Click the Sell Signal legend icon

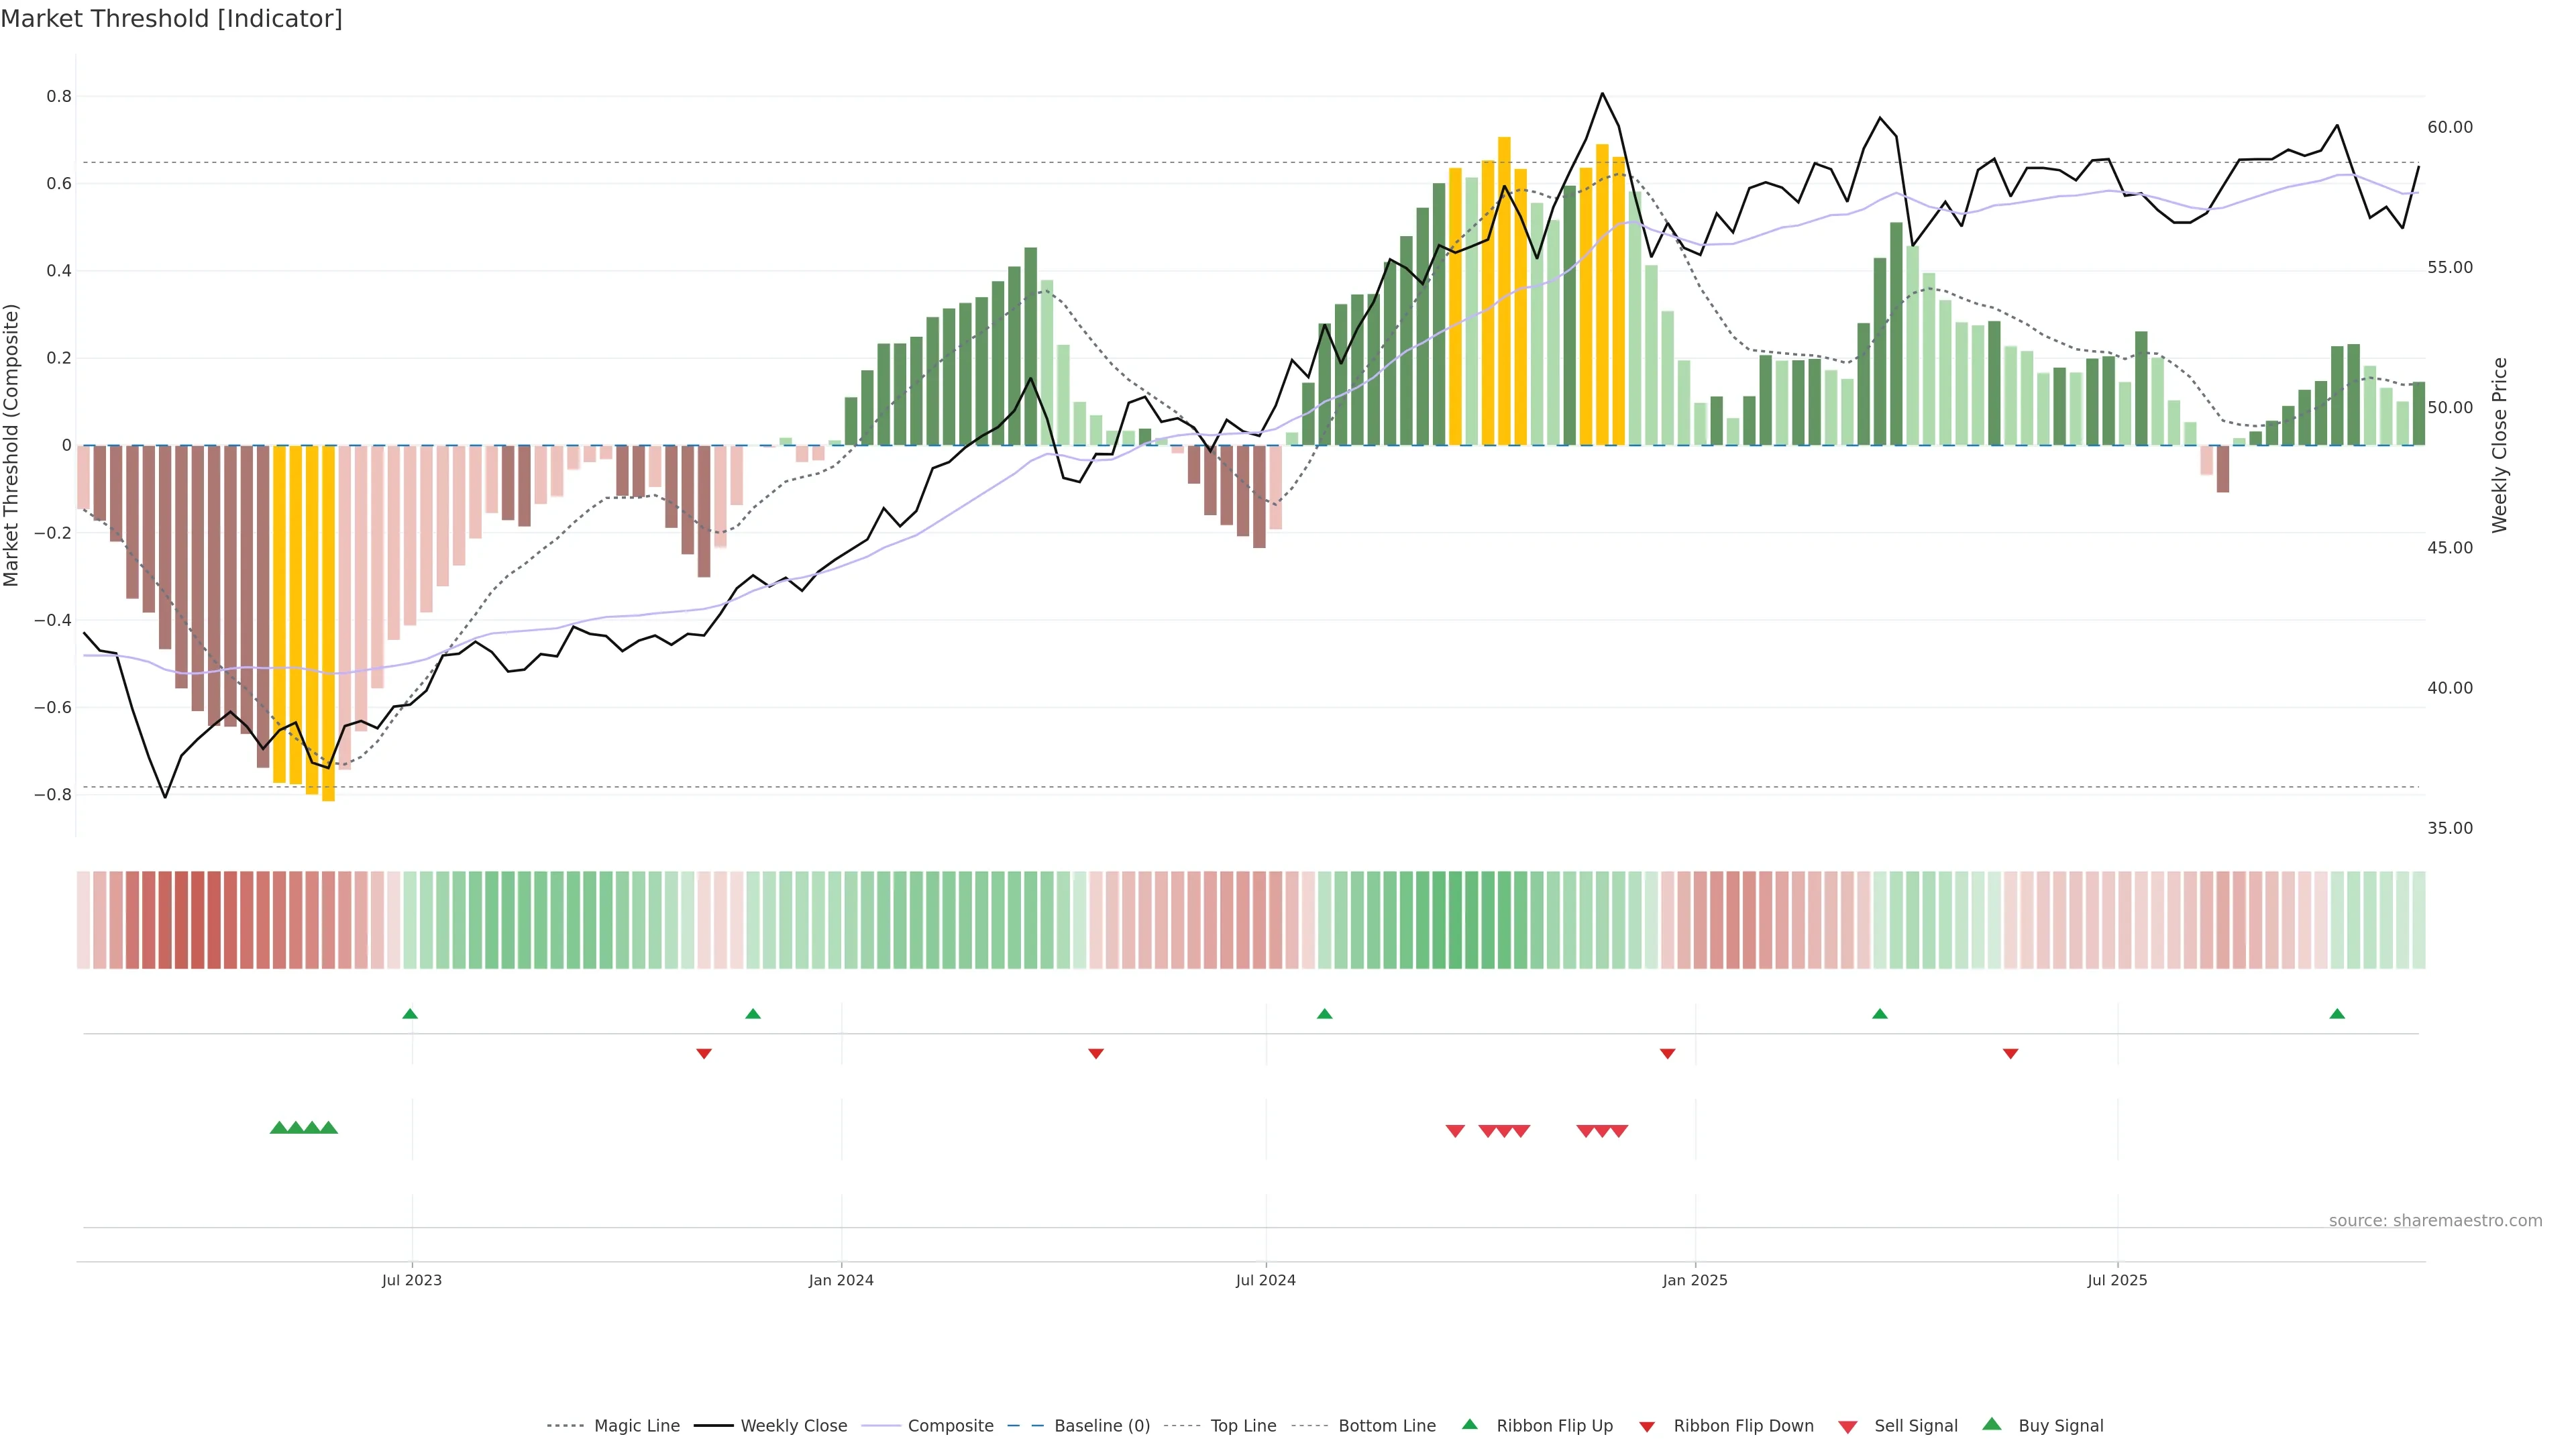[1848, 1427]
